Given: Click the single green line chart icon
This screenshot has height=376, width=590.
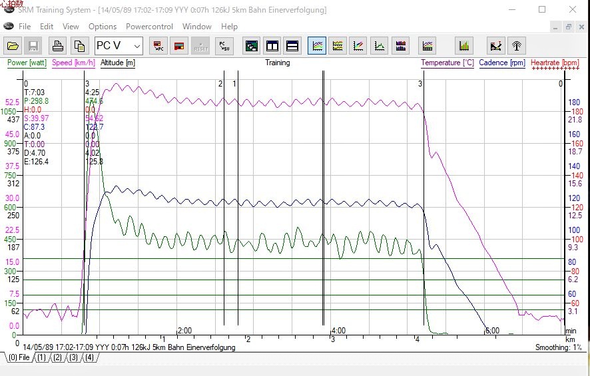Looking at the screenshot, I should point(380,46).
